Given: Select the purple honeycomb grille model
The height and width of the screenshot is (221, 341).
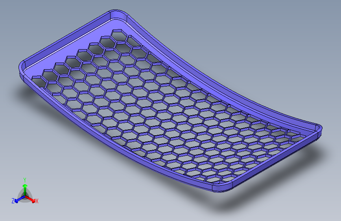Looking at the screenshot, I should 170,101.
